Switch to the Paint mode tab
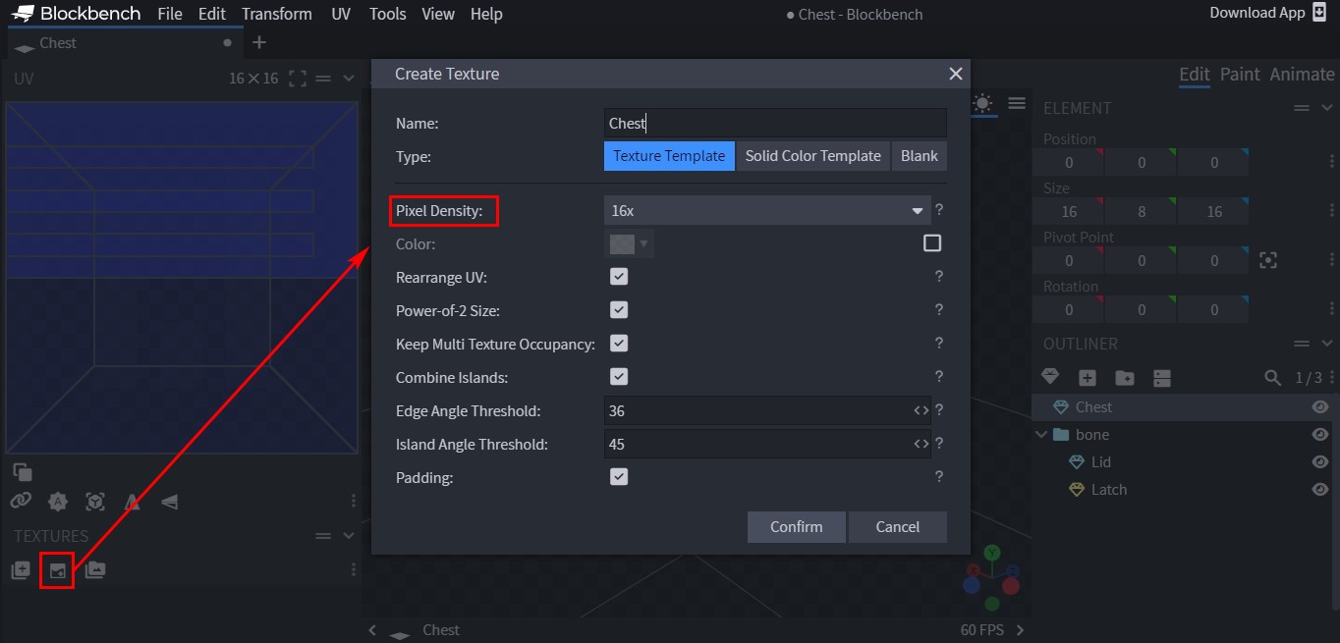Image resolution: width=1340 pixels, height=643 pixels. 1240,75
